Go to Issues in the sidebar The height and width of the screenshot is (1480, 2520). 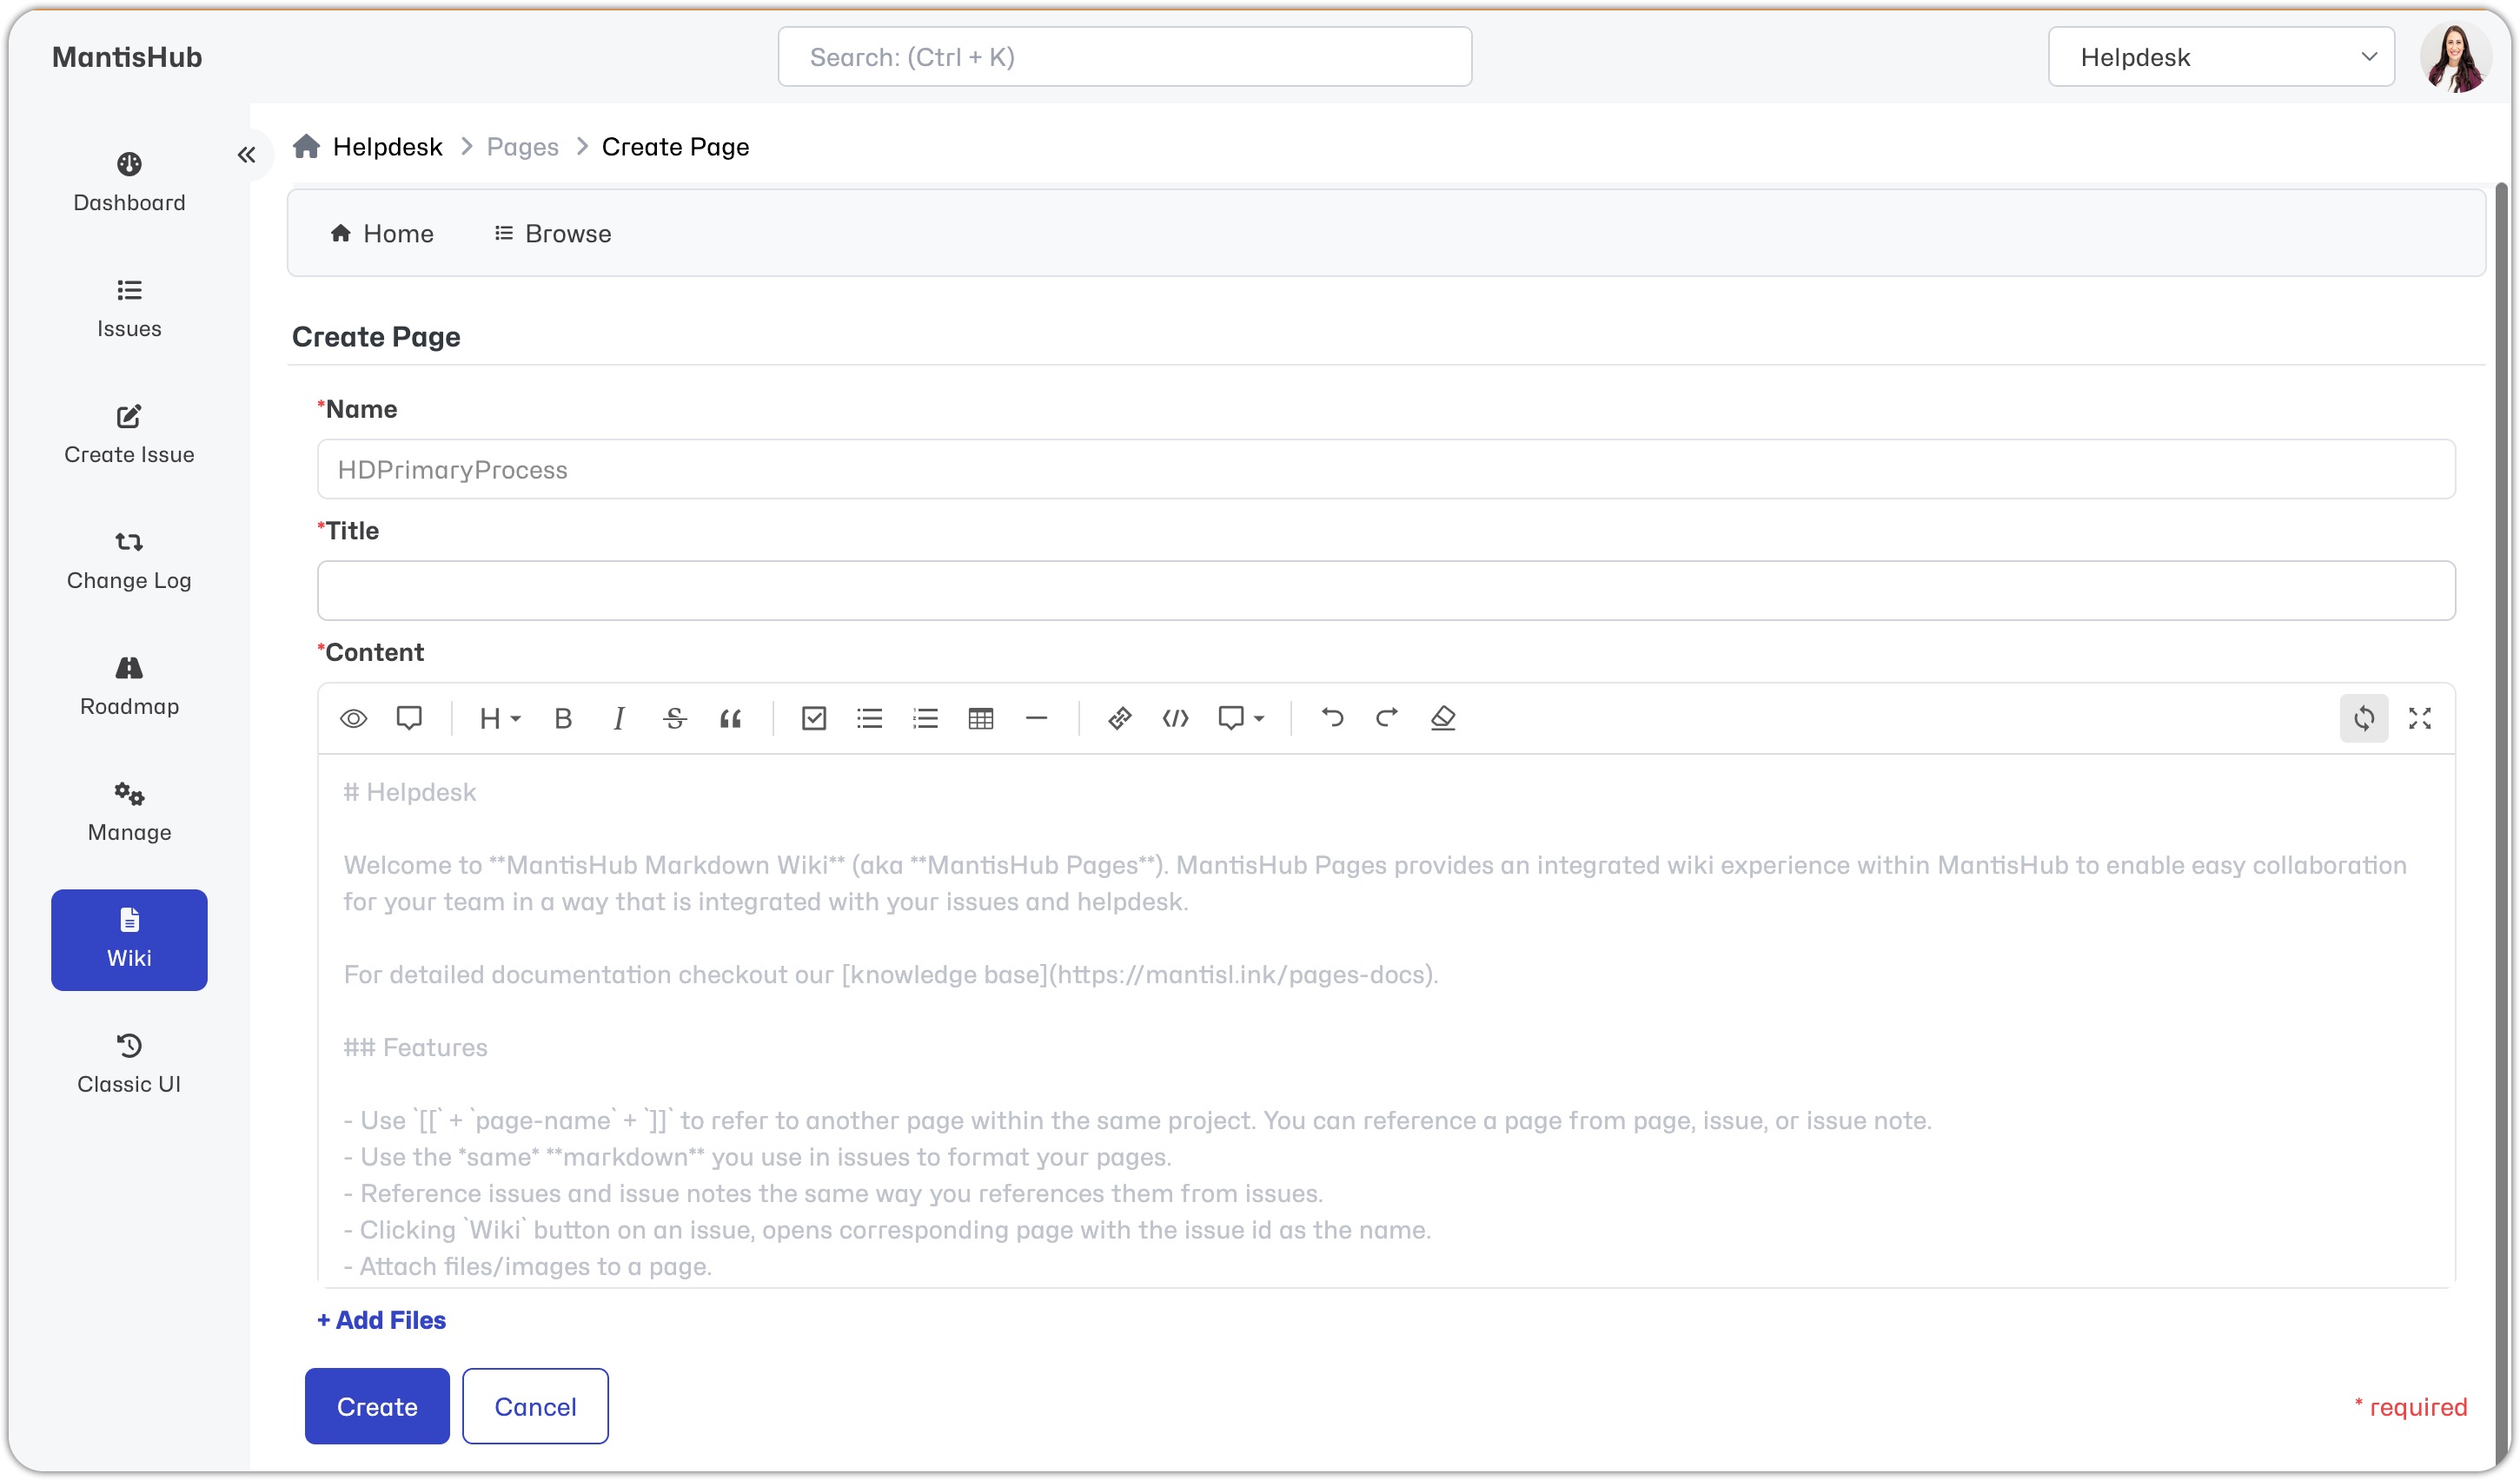pos(129,309)
